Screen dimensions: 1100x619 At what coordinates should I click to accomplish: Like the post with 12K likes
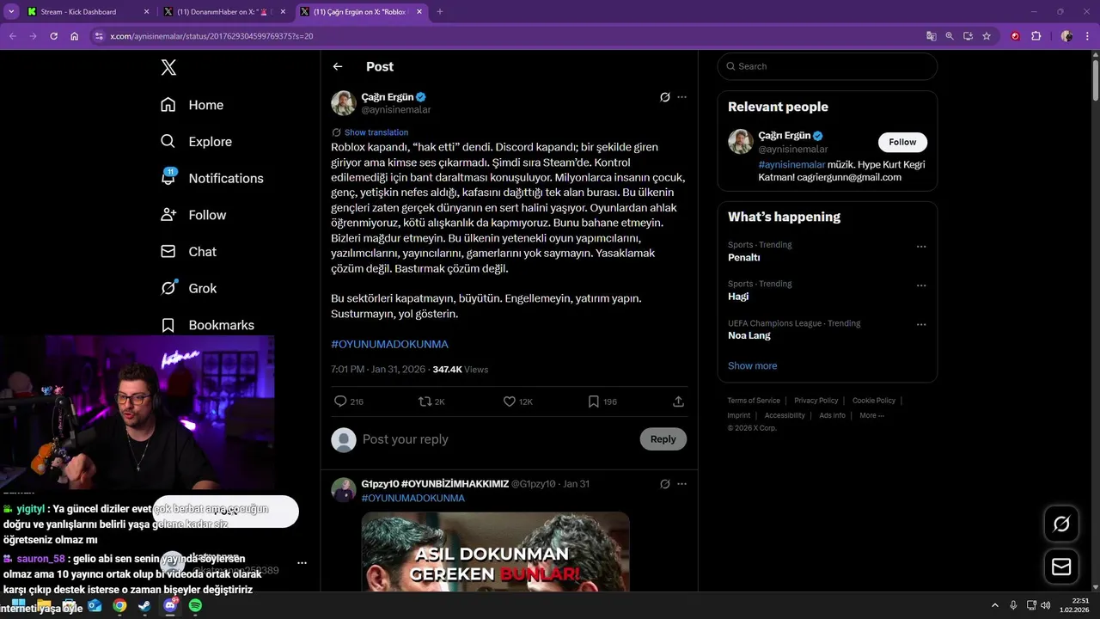[518, 401]
